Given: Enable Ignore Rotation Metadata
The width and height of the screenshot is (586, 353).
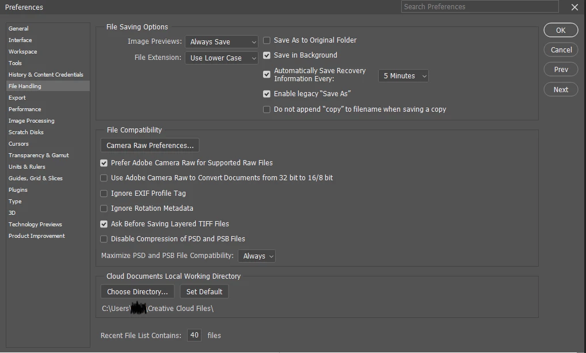Looking at the screenshot, I should tap(104, 208).
